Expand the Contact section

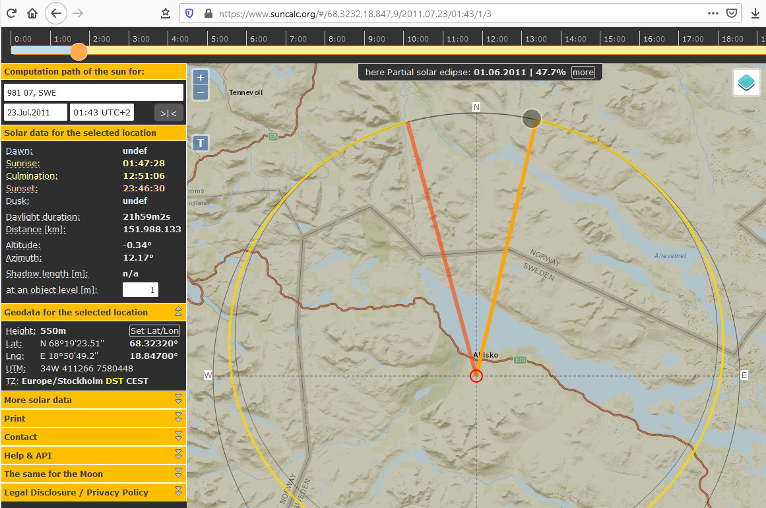93,437
